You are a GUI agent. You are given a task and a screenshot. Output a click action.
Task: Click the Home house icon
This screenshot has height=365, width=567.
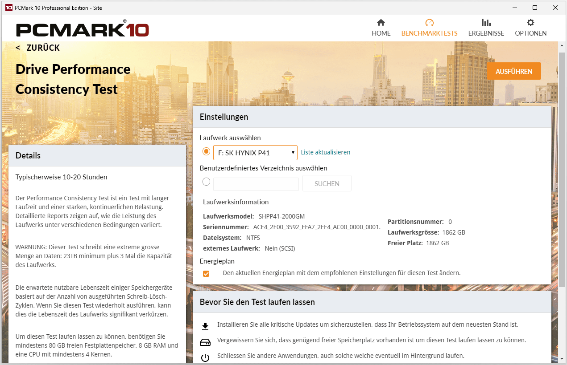pos(381,23)
